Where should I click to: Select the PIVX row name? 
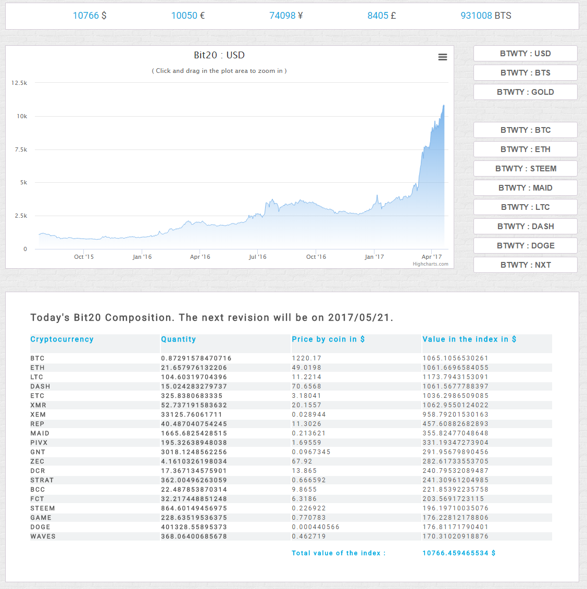[39, 443]
